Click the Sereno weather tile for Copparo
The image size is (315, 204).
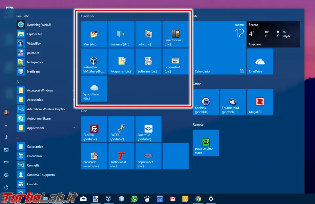pos(274,34)
